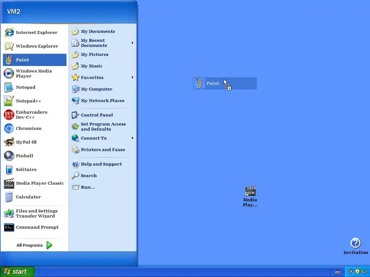Click the VM2 user name header

pos(14,12)
